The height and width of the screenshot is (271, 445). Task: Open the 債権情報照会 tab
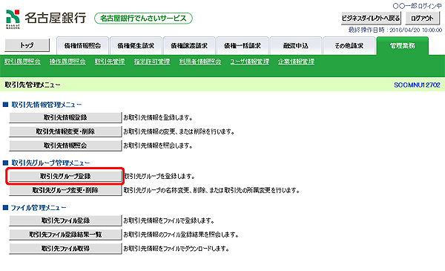click(x=82, y=46)
